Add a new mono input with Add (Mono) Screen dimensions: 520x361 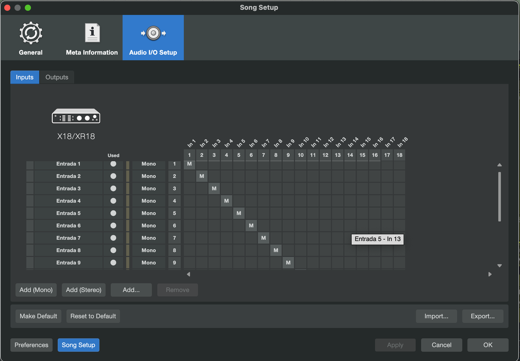(x=36, y=290)
